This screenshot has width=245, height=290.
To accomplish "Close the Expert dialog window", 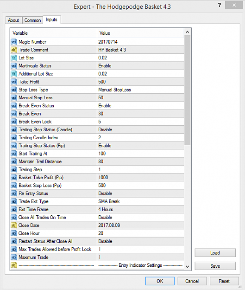I will click(234, 5).
